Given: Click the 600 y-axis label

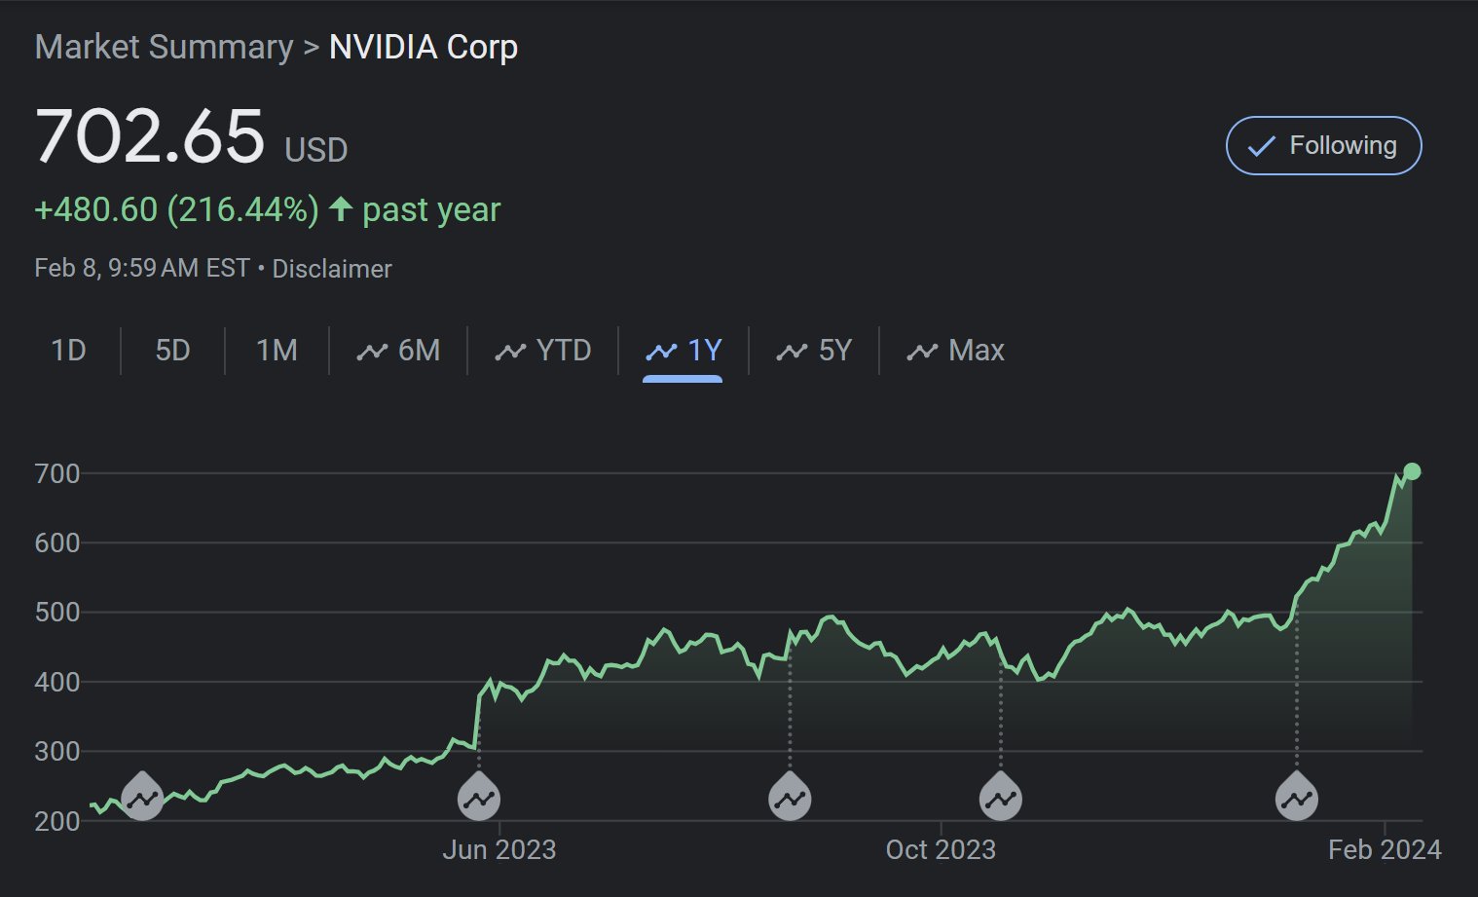Looking at the screenshot, I should (x=57, y=543).
